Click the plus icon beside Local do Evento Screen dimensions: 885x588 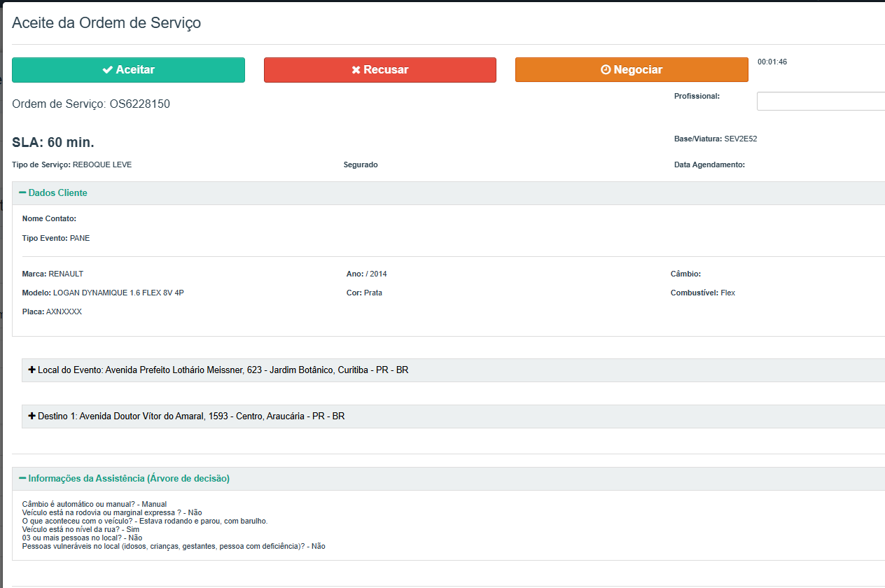point(32,370)
